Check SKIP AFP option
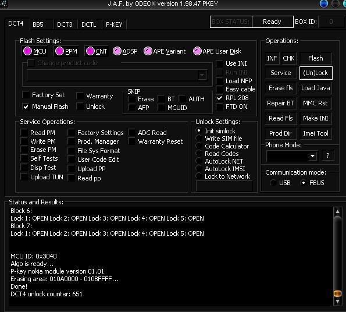 click(x=132, y=108)
